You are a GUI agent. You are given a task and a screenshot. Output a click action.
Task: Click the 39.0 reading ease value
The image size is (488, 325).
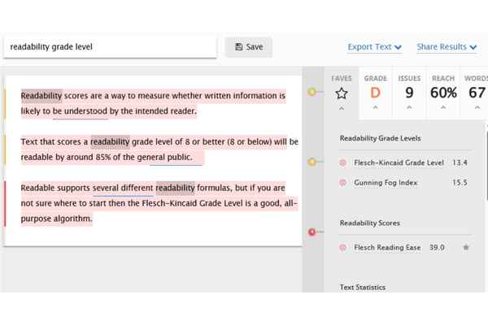[437, 248]
